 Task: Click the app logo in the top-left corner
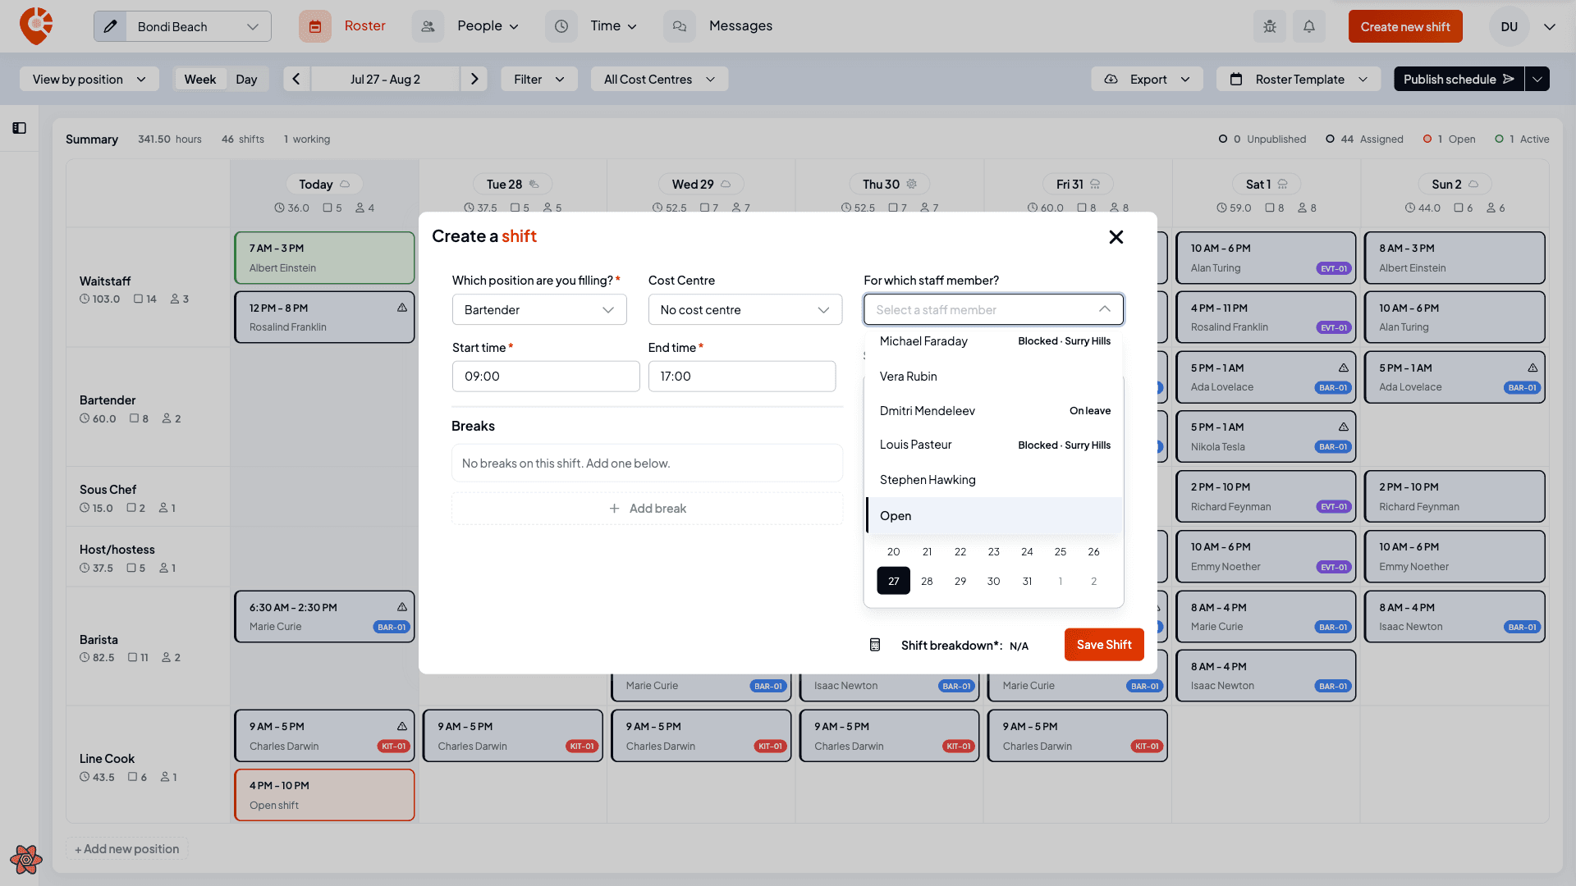(x=36, y=26)
